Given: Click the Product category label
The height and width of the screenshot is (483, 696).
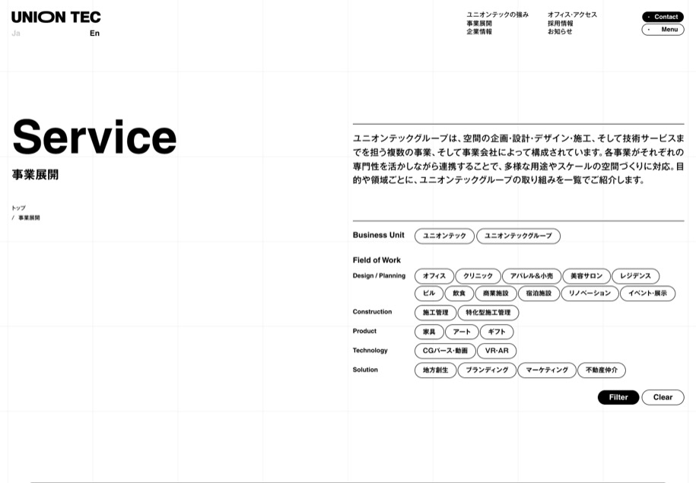Looking at the screenshot, I should [364, 331].
